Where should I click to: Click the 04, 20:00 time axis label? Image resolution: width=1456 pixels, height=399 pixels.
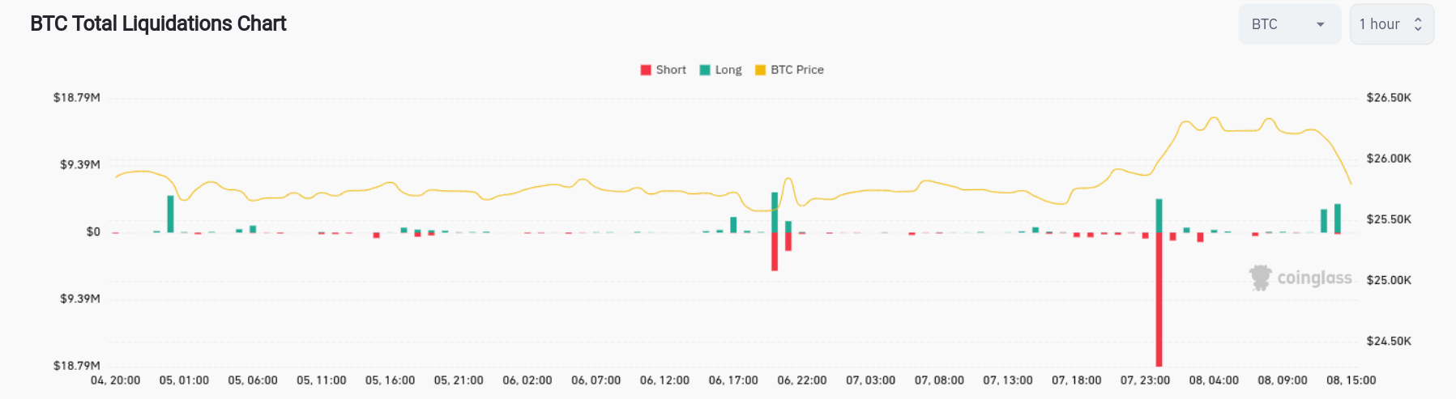(x=115, y=380)
